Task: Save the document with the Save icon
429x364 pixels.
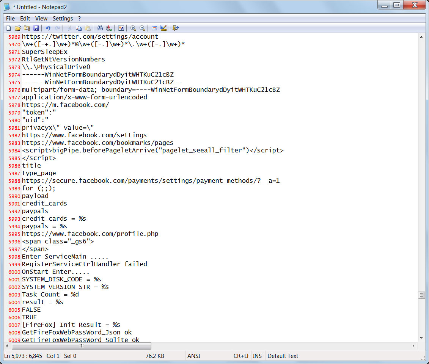Action: (36, 28)
